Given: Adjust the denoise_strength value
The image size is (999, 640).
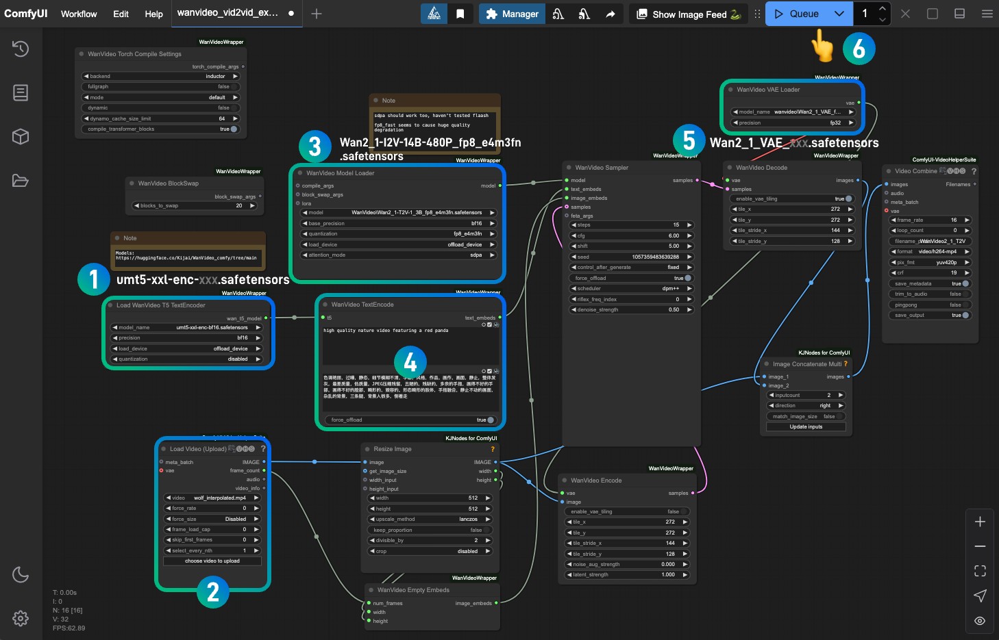Looking at the screenshot, I should pyautogui.click(x=631, y=309).
